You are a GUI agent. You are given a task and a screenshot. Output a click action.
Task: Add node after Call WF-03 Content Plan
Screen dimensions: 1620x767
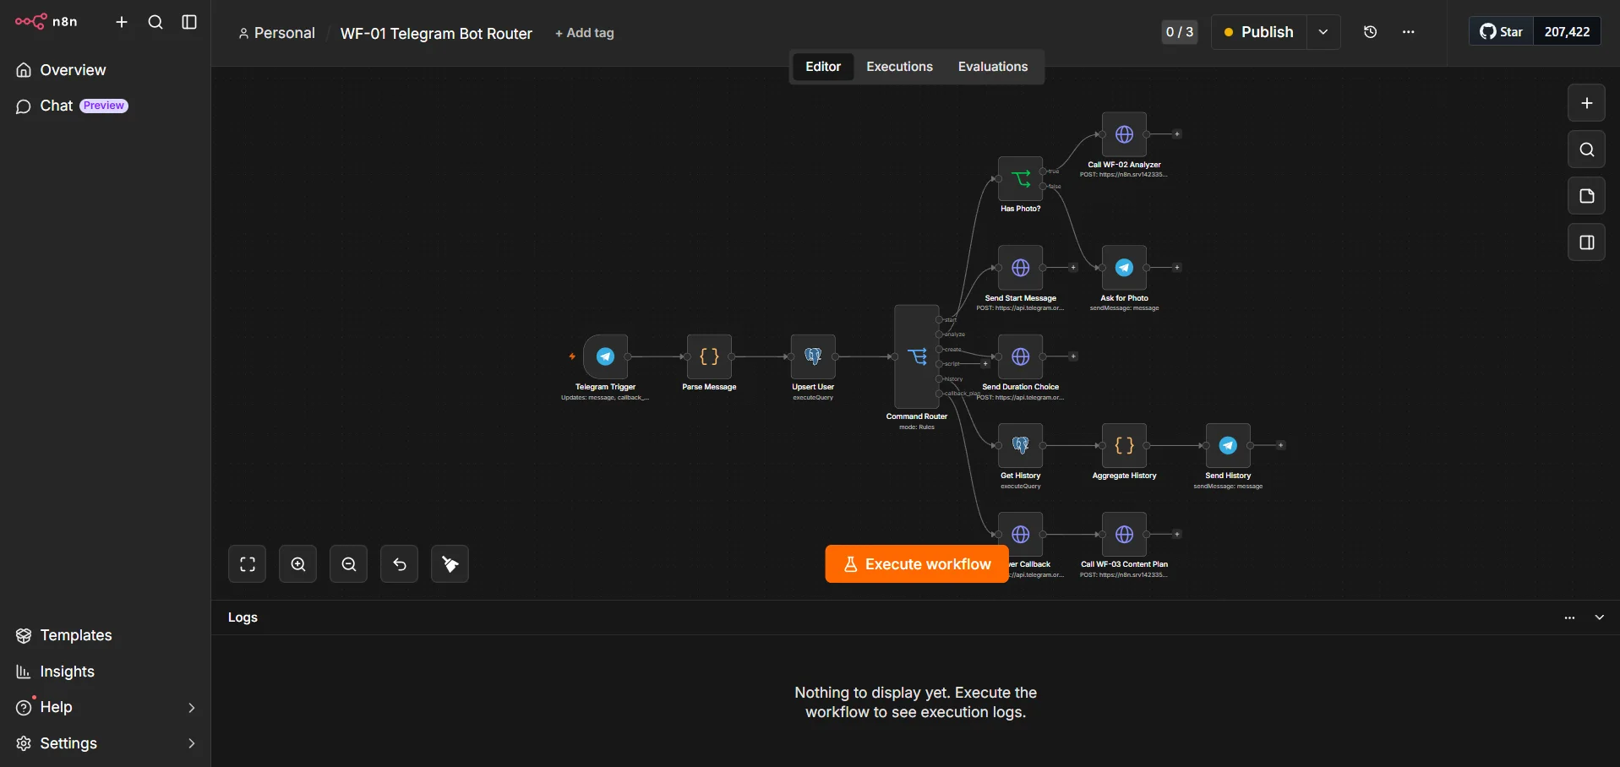pos(1177,534)
